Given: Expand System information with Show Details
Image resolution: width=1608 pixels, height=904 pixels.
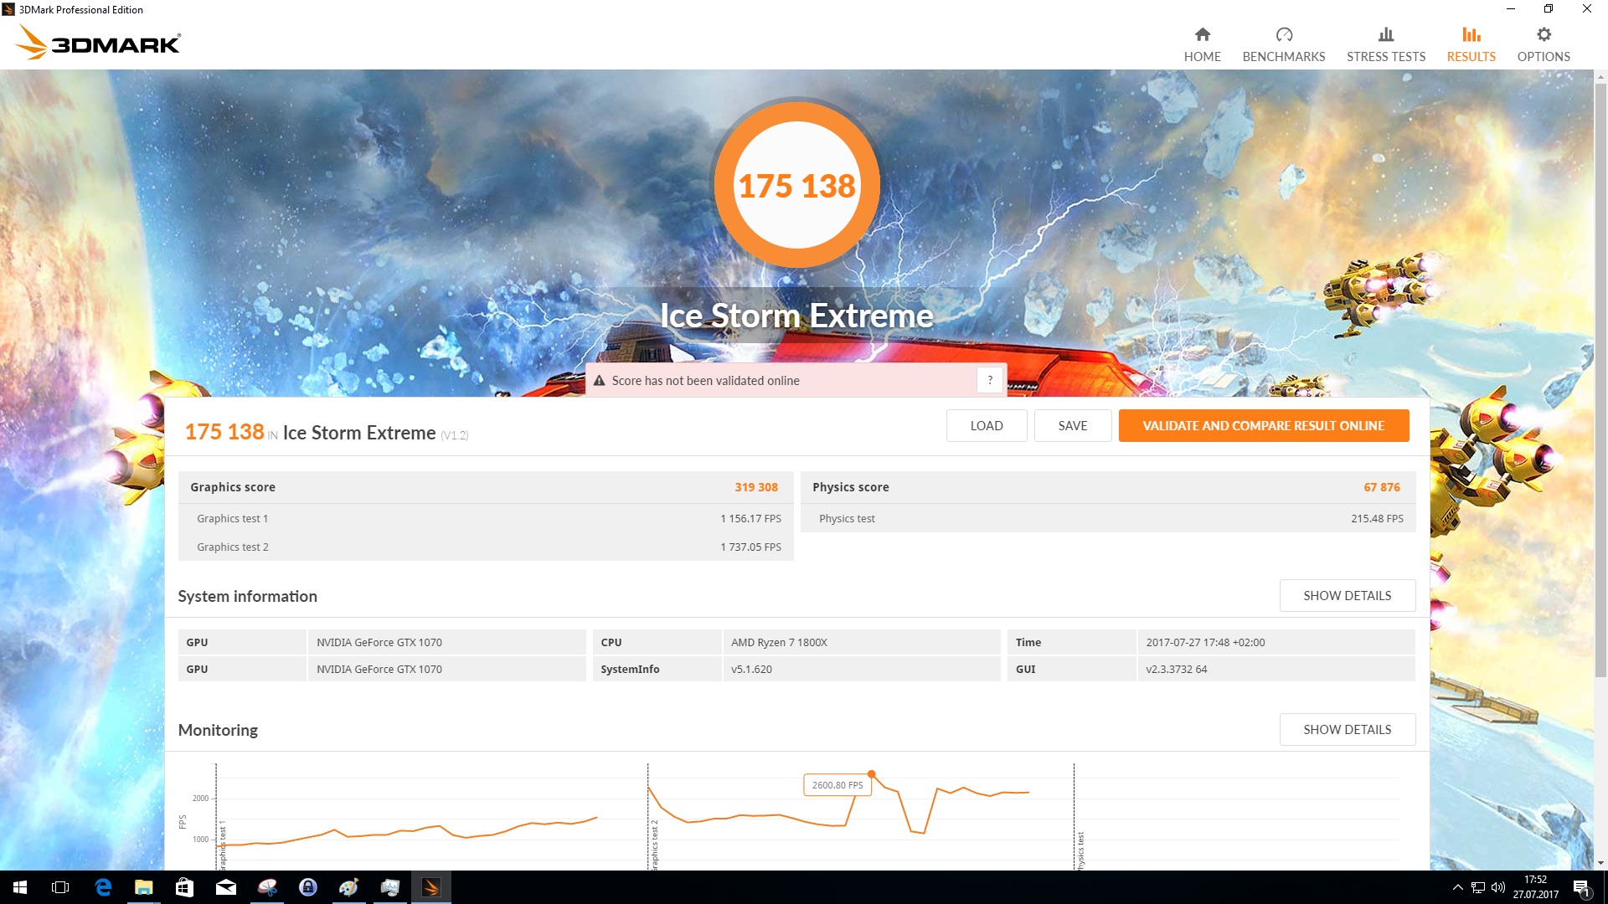Looking at the screenshot, I should (1347, 595).
